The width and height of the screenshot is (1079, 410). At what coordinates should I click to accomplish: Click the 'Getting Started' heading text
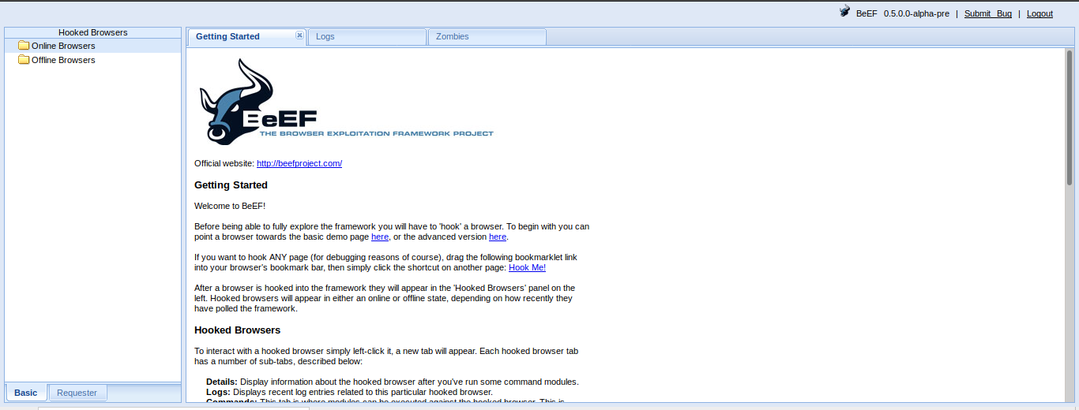[231, 185]
